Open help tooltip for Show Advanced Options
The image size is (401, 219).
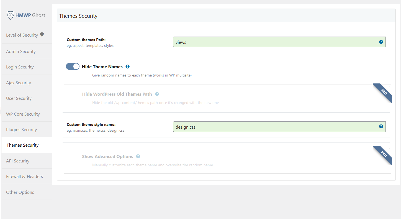138,156
